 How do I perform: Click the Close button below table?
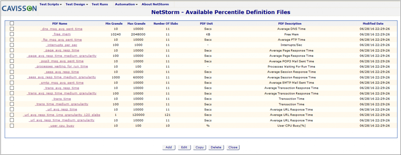(x=233, y=147)
